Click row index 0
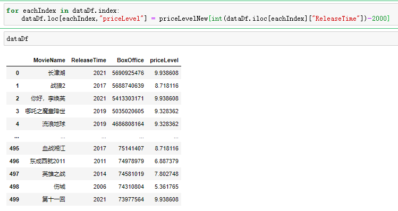This screenshot has height=211, width=398. coord(17,73)
